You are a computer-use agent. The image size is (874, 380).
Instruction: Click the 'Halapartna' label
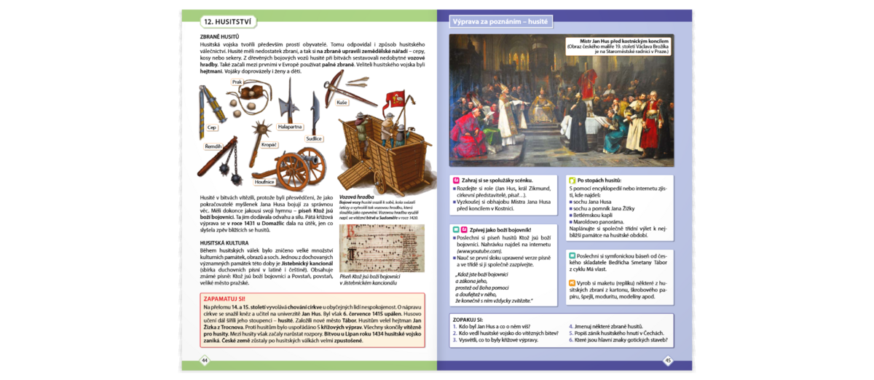(x=290, y=127)
